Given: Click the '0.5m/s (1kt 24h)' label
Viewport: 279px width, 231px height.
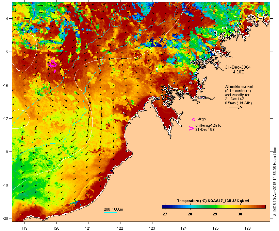Looking at the screenshot, I should click(x=239, y=103).
